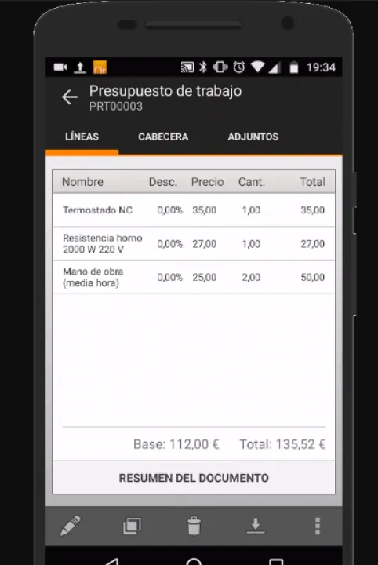Viewport: 378px width, 565px height.
Task: Delete the document with the trash icon
Action: pos(194,526)
